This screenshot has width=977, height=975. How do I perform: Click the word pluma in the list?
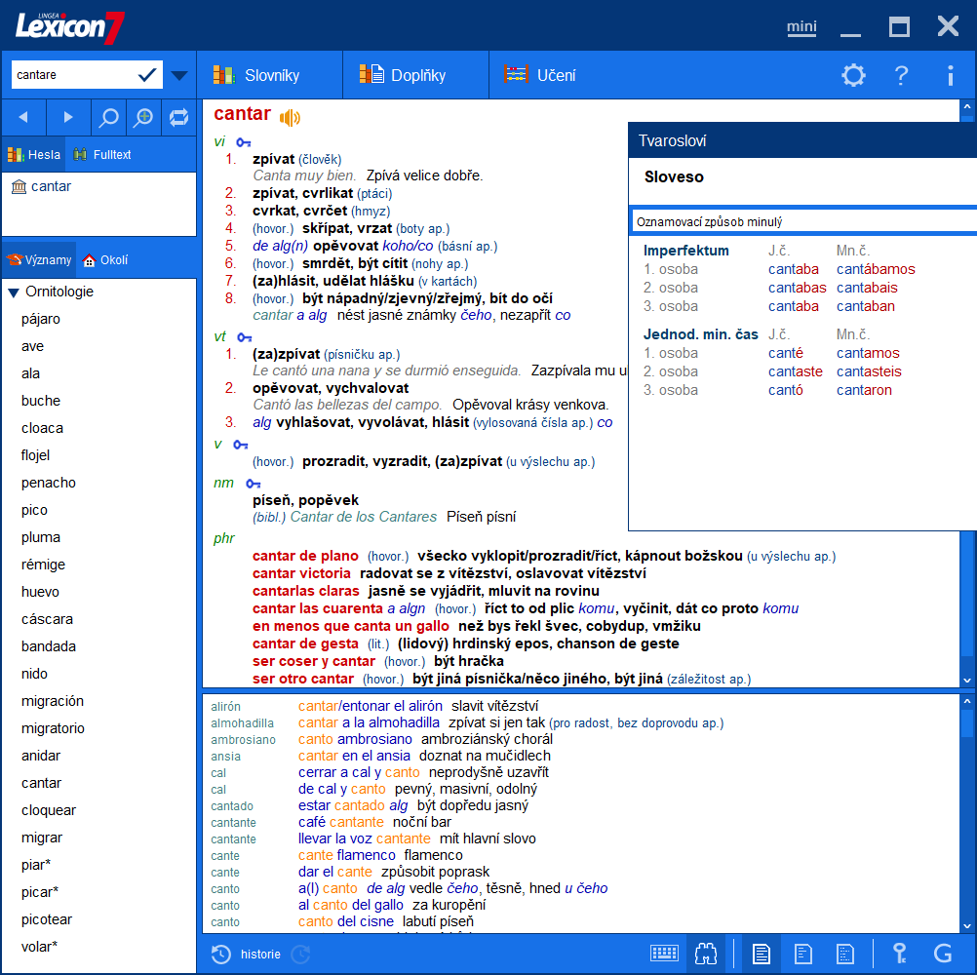tap(41, 537)
